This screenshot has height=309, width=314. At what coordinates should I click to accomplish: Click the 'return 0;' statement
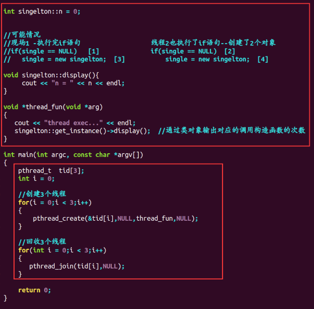[x=35, y=290]
